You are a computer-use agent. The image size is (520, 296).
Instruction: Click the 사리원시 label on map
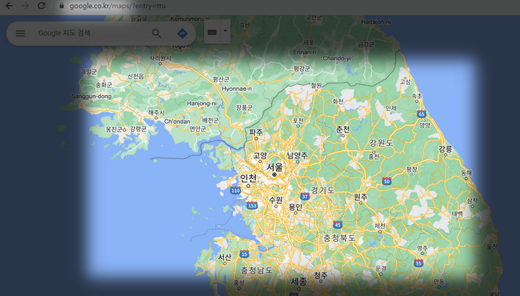click(x=160, y=58)
